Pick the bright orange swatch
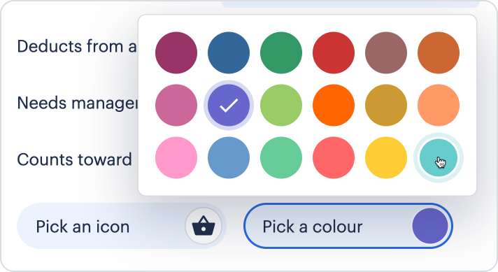The width and height of the screenshot is (498, 272). coord(334,105)
